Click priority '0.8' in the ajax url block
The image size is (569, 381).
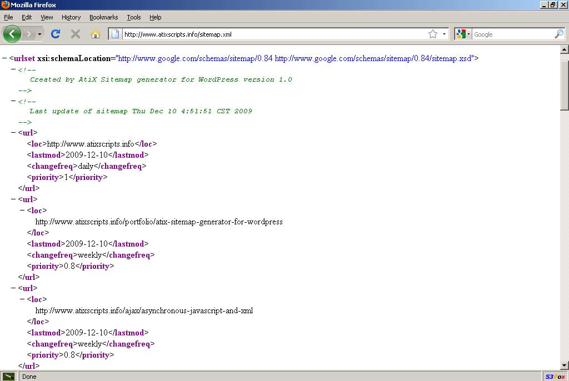coord(71,355)
